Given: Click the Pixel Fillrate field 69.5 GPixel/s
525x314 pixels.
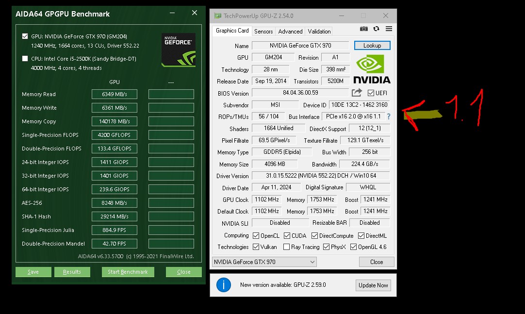Looking at the screenshot, I should click(x=274, y=140).
